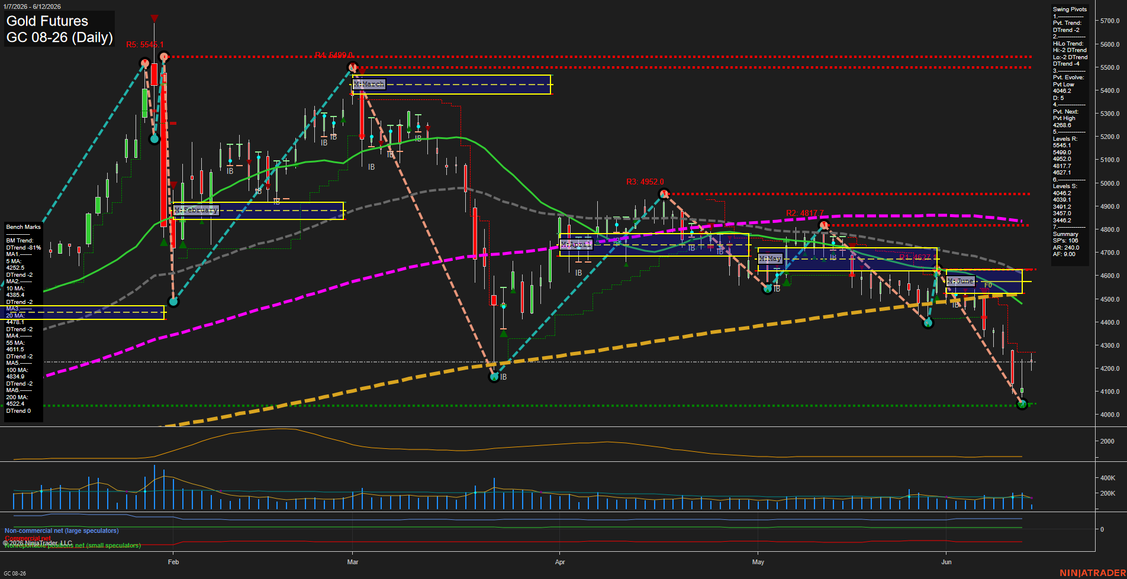Viewport: 1127px width, 579px height.
Task: Click the M:May monthly range label
Action: 770,258
